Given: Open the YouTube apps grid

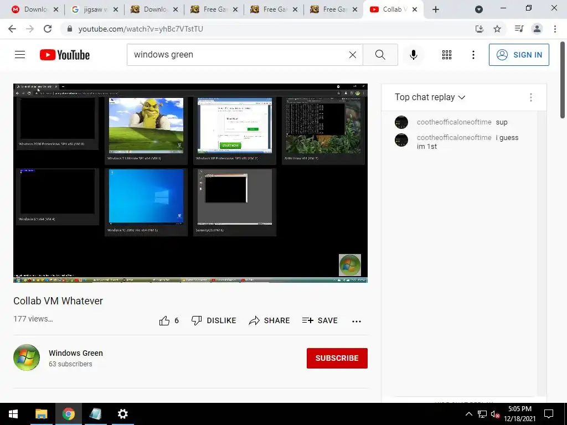Looking at the screenshot, I should tap(447, 55).
